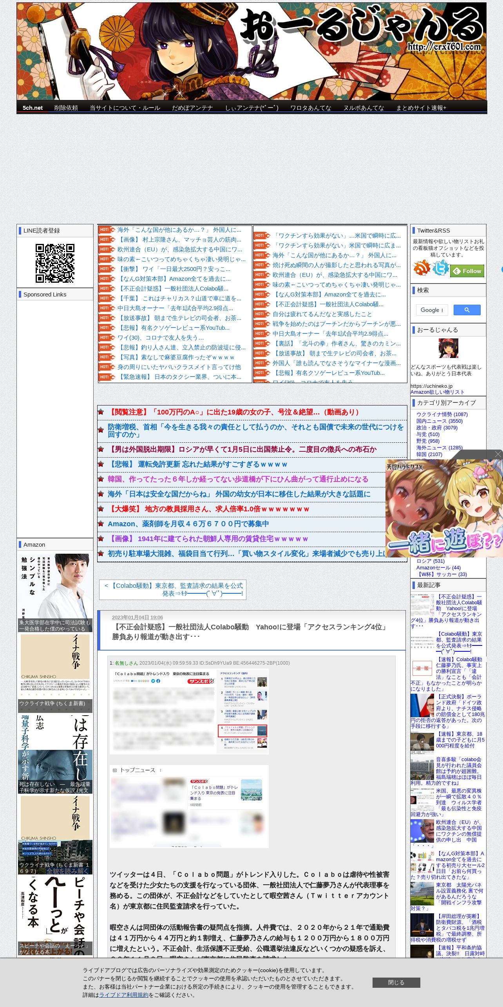Click the HOT icon beside 【画像】村上宗隆さん
The height and width of the screenshot is (1007, 503).
(x=107, y=240)
